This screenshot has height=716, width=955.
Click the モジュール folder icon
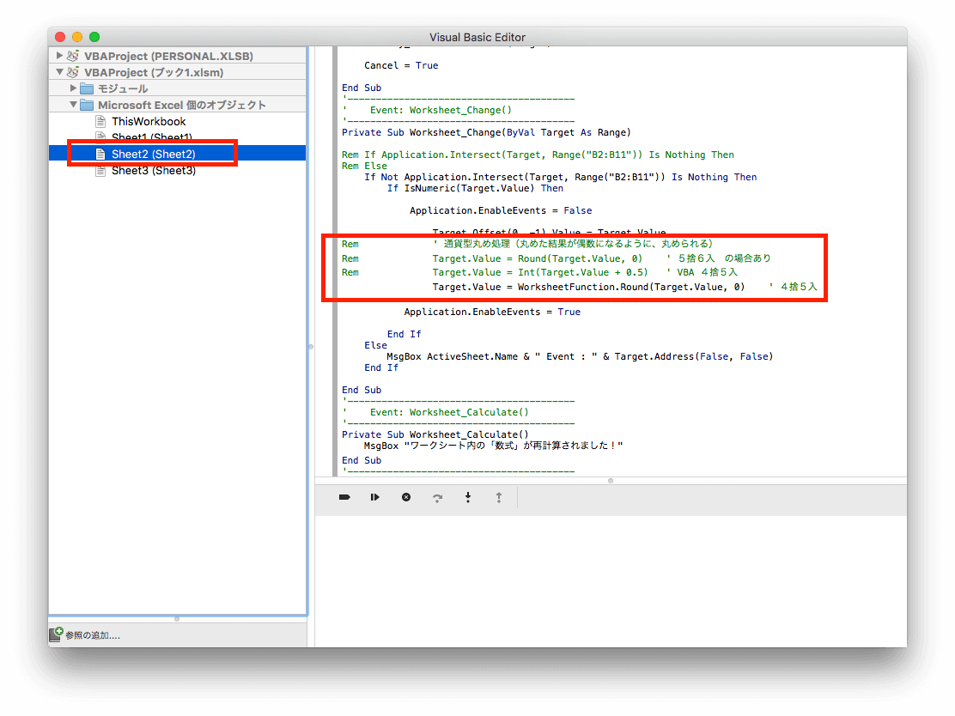pos(87,88)
